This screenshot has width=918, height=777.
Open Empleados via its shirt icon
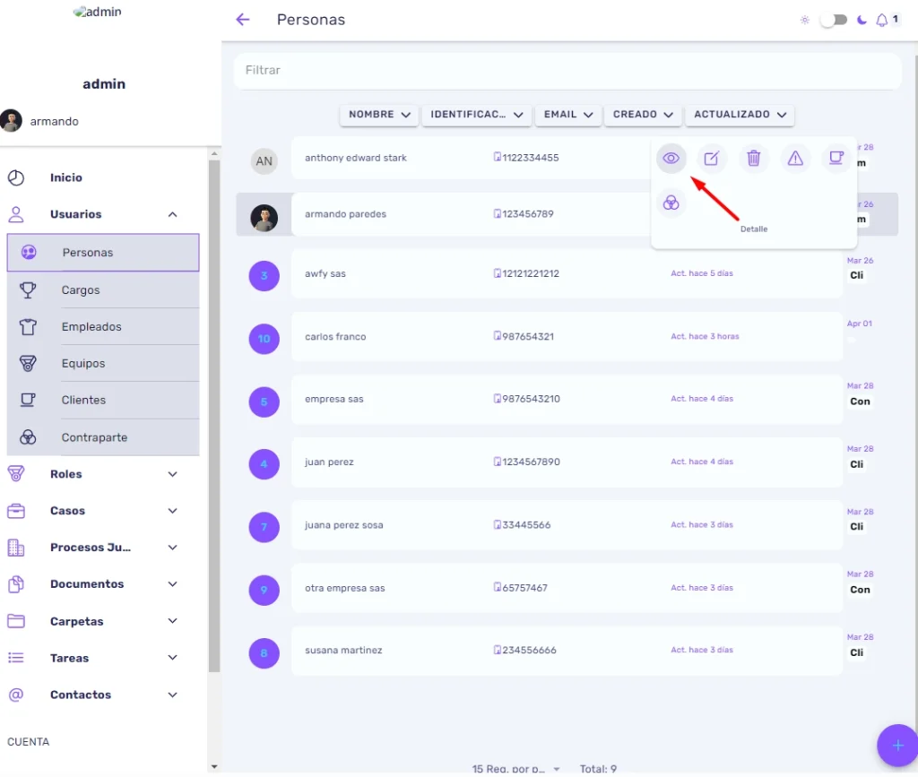28,326
